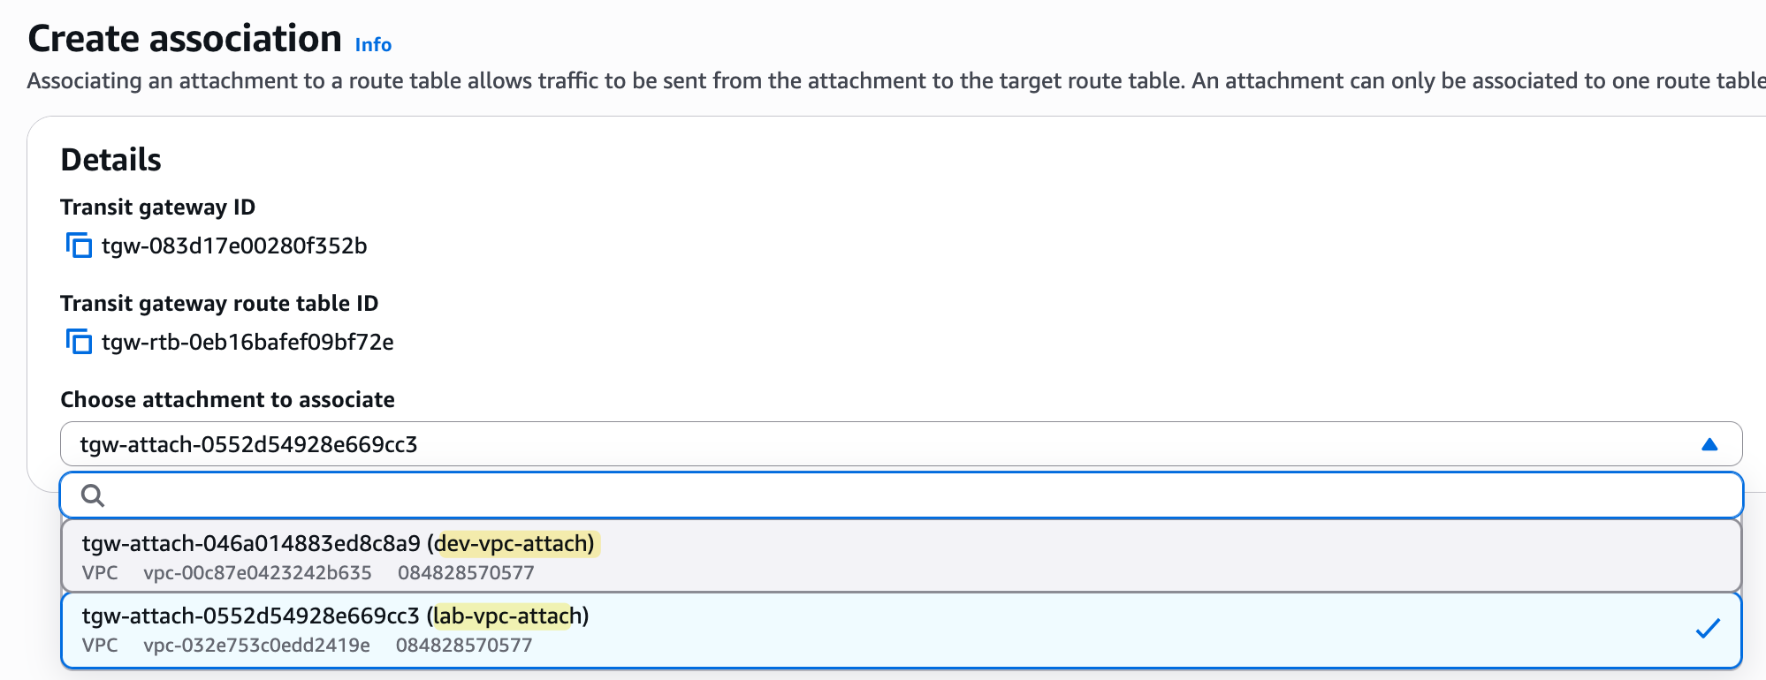Select the lab-vpc-attach attachment option
The width and height of the screenshot is (1766, 680).
click(x=902, y=630)
